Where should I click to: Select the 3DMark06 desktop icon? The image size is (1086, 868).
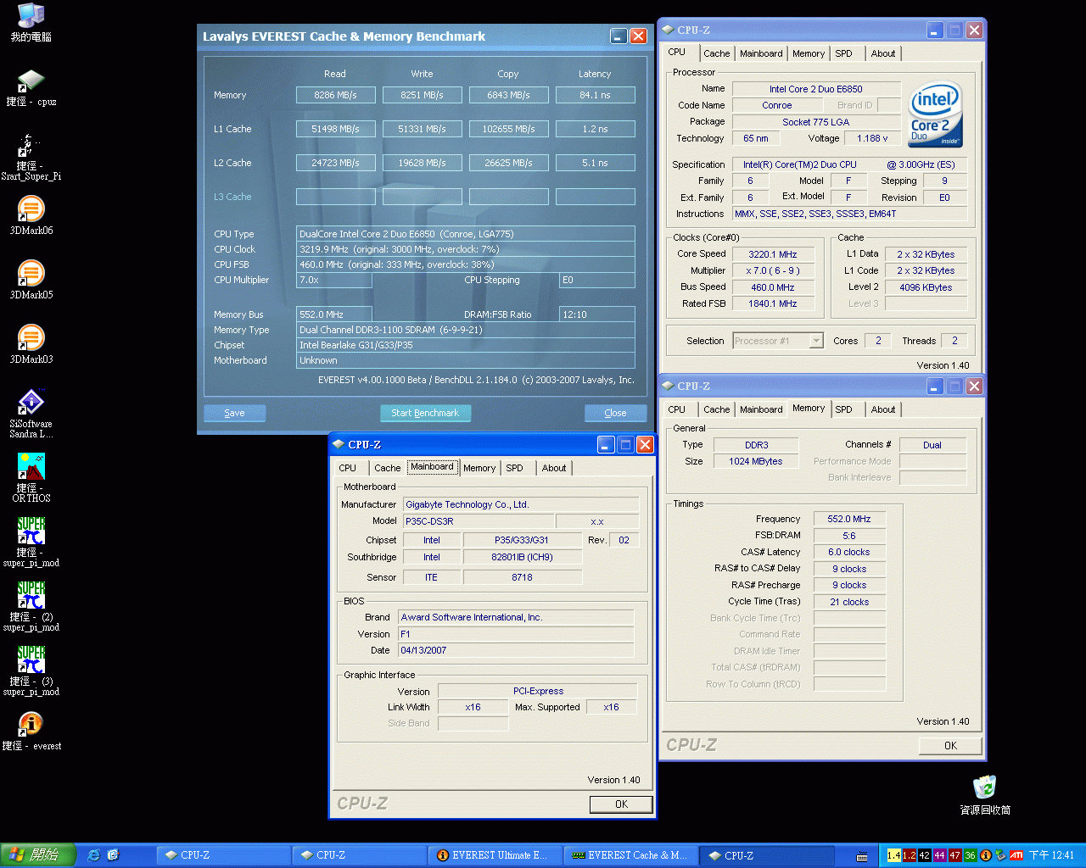pyautogui.click(x=31, y=215)
